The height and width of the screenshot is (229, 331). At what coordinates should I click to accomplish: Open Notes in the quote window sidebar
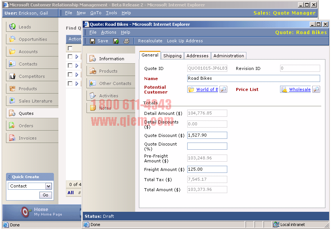pyautogui.click(x=111, y=108)
